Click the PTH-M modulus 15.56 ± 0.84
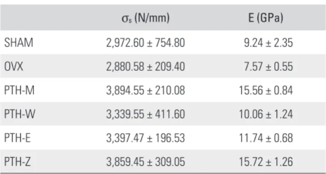326x174 pixels. [266, 91]
